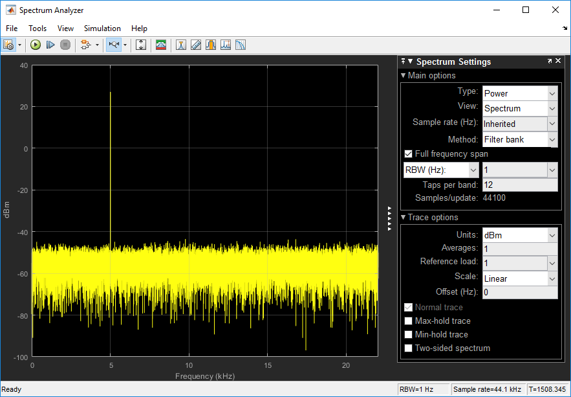Click the Highlight Simulink Block icon
This screenshot has height=397, width=571.
tap(85, 45)
